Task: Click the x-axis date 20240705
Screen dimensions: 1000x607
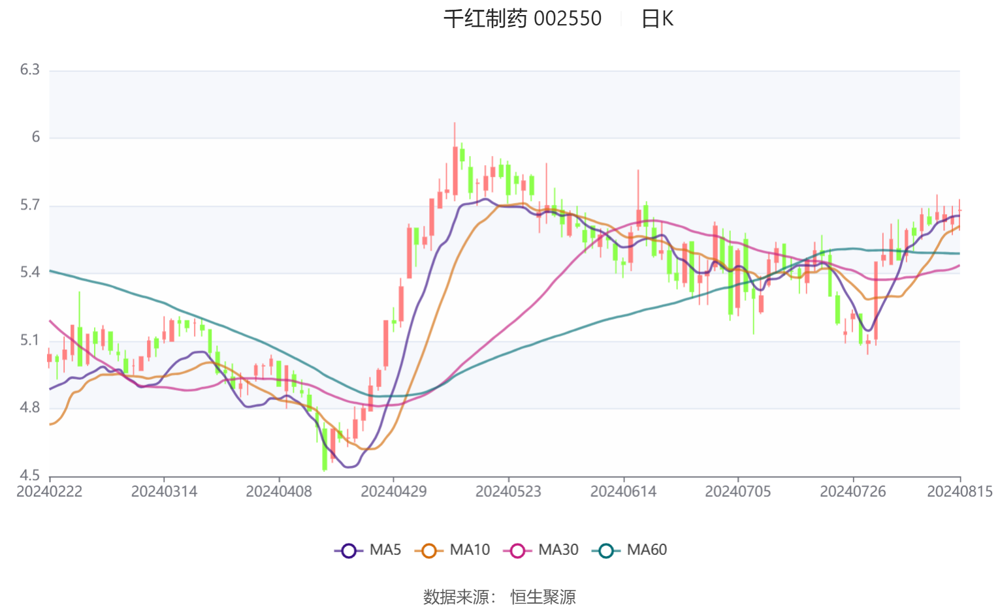Action: point(738,491)
